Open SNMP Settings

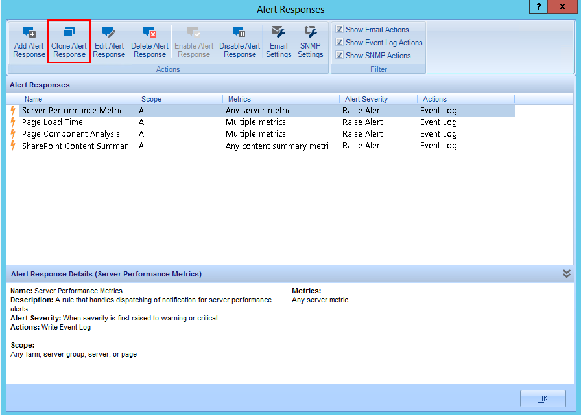311,32
